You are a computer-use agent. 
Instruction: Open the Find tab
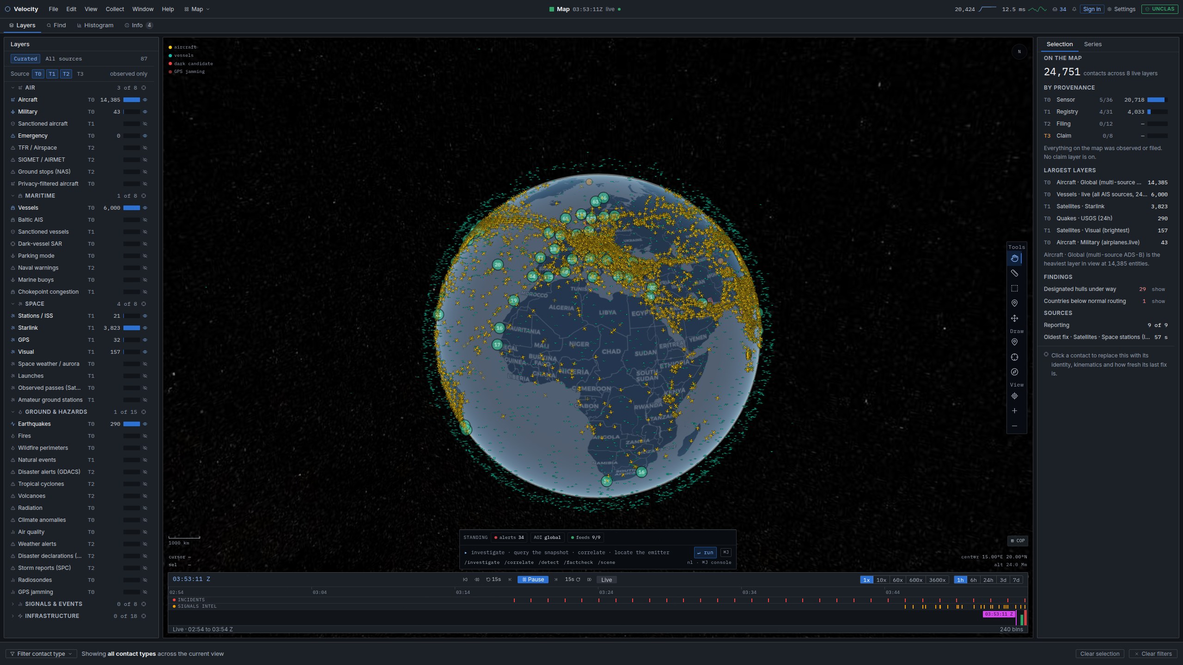pos(56,25)
